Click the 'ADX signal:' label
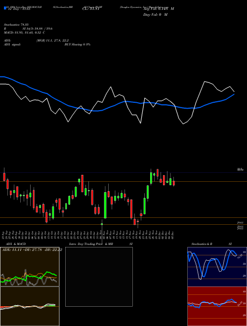 pyautogui.click(x=12, y=44)
